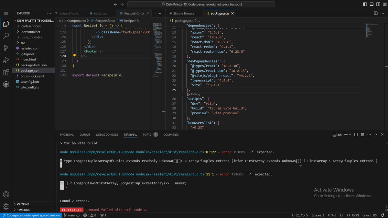The image size is (388, 218).
Task: Open the GitHub view in activity bar
Action: [x=6, y=84]
